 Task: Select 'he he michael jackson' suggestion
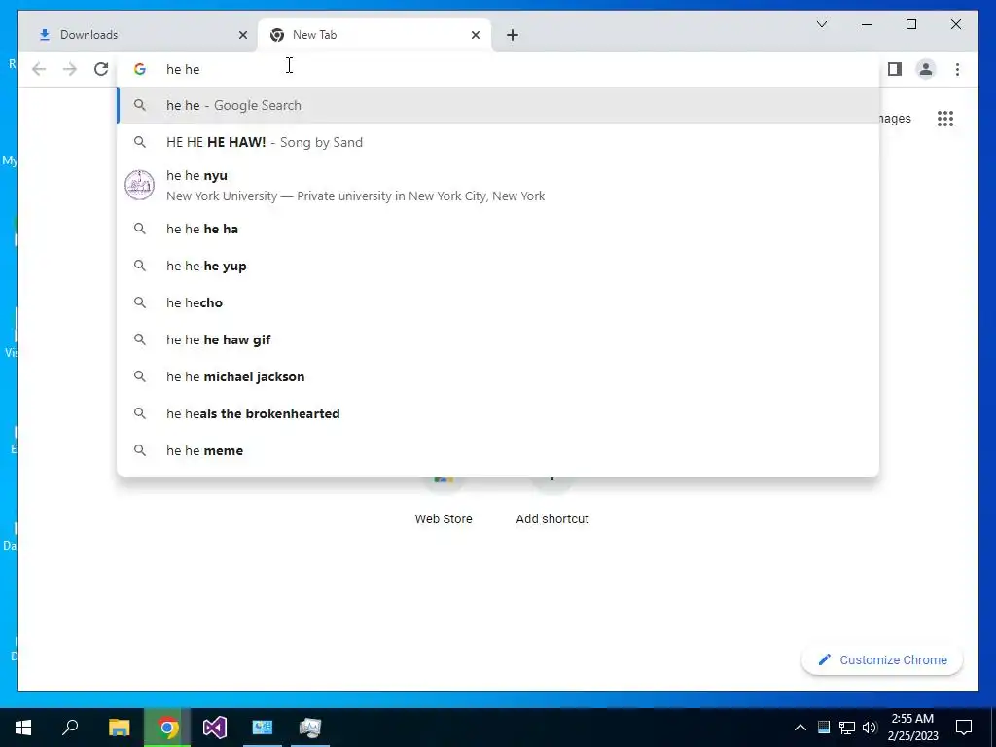click(499, 376)
